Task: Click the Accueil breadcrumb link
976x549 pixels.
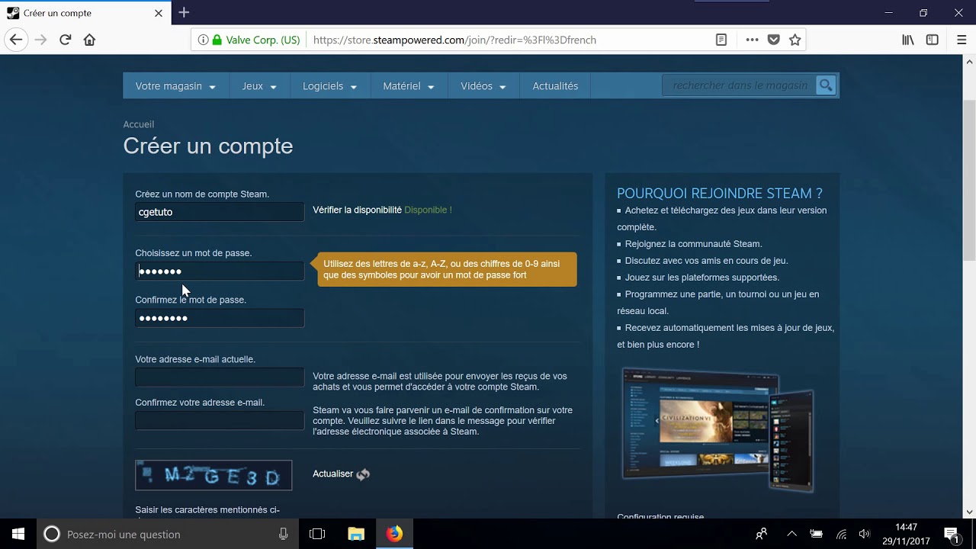Action: pyautogui.click(x=138, y=124)
